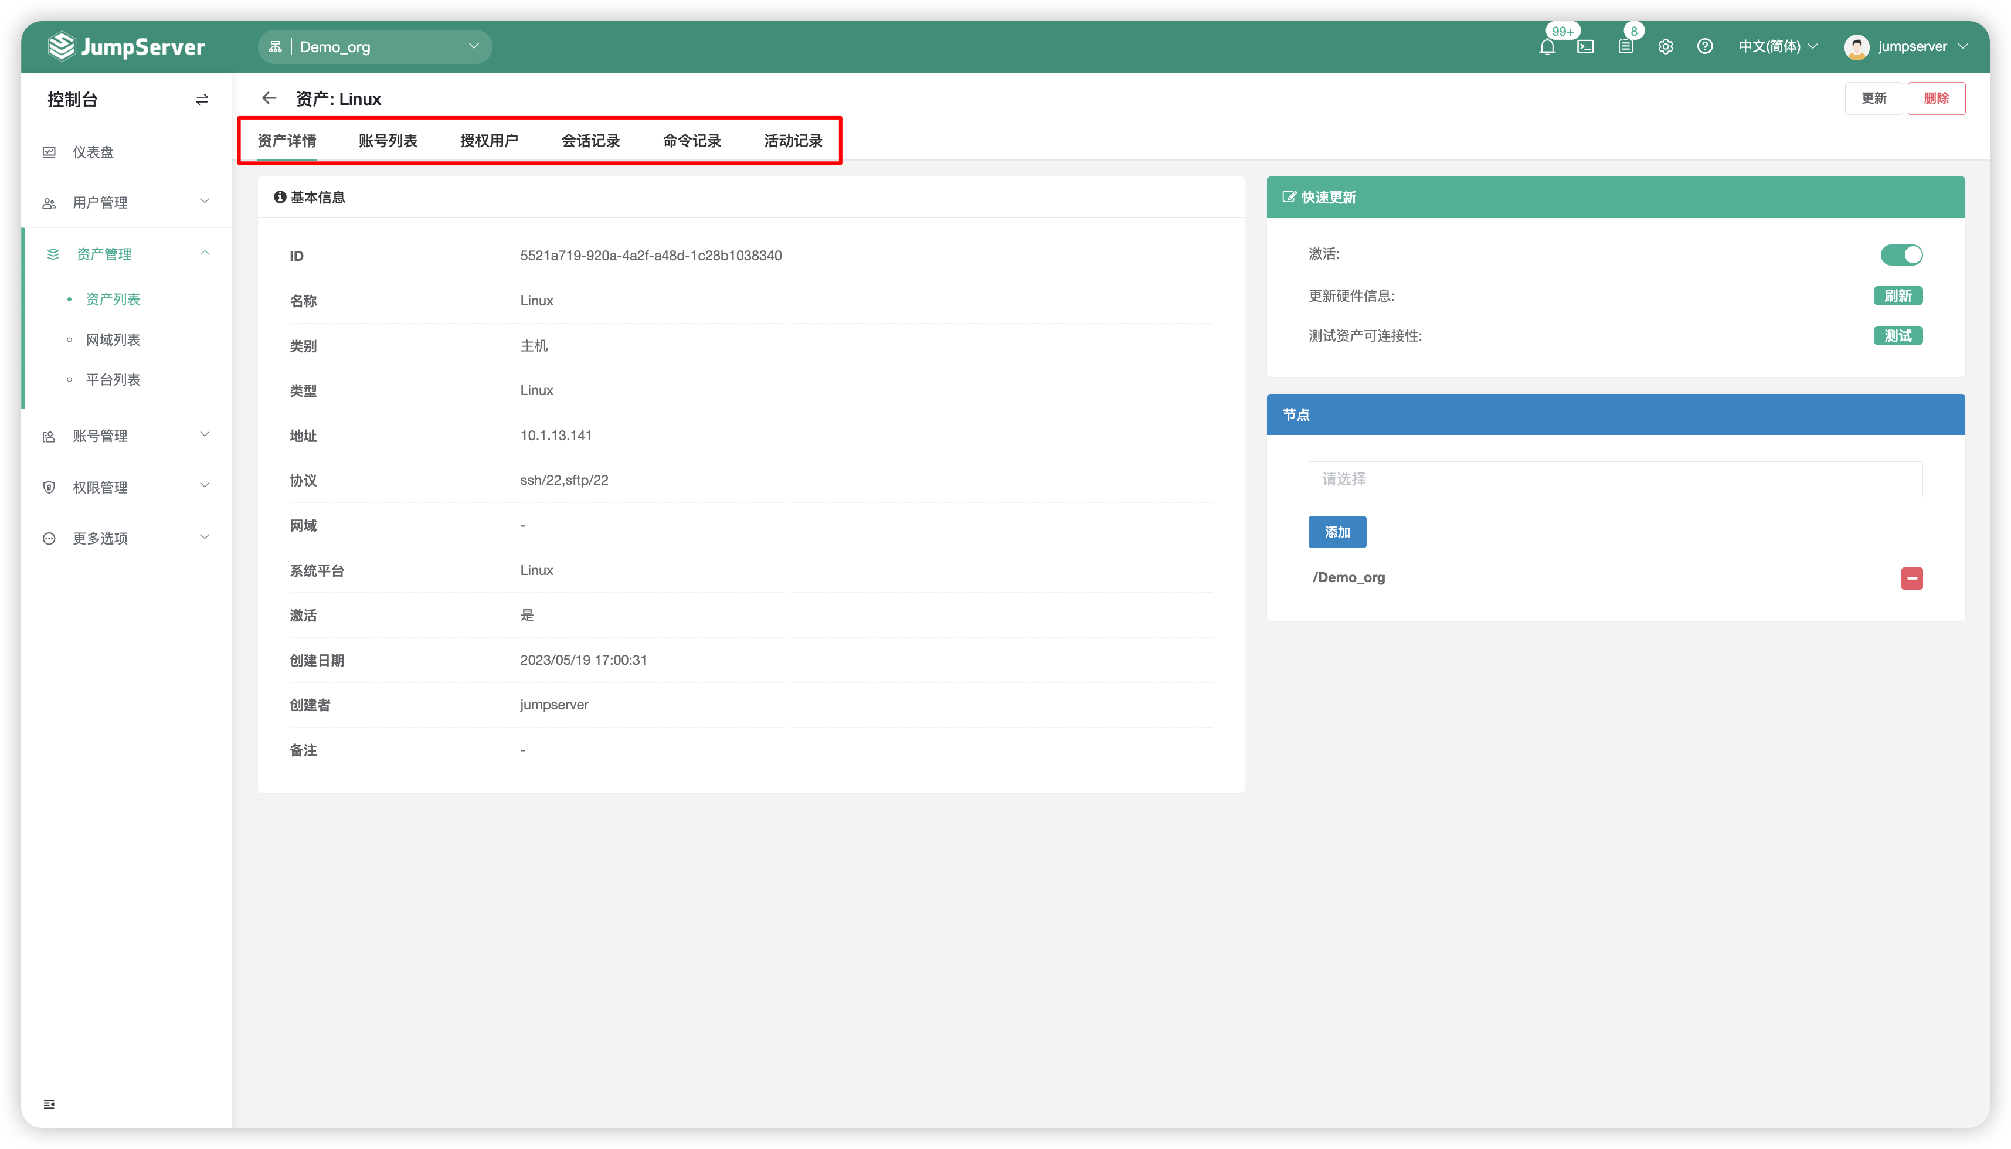Click the jumpserver user avatar
The image size is (2011, 1149).
click(x=1856, y=46)
